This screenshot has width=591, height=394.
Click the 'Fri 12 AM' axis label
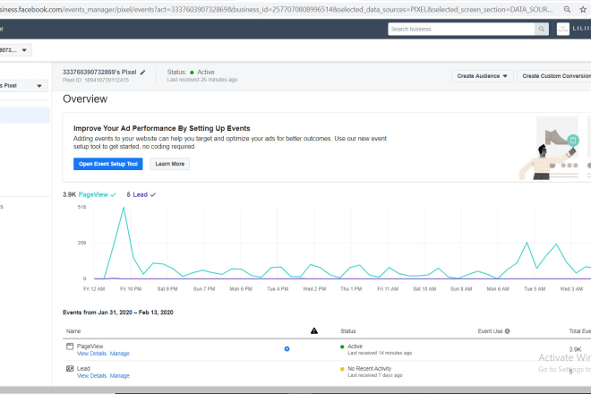pos(94,289)
